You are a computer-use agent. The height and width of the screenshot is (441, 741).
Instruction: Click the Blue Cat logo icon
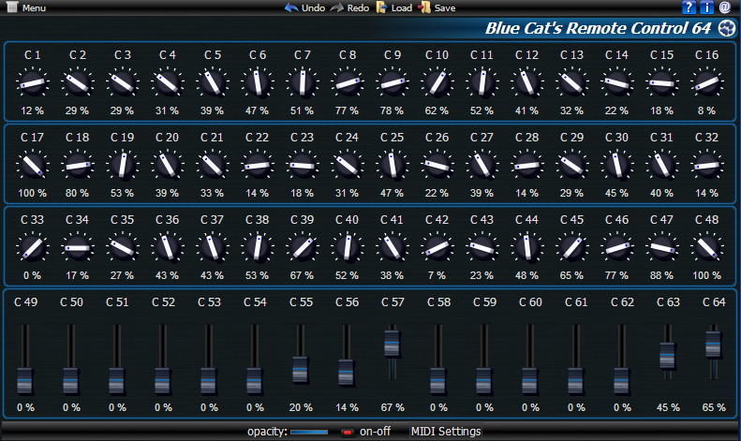pyautogui.click(x=726, y=28)
